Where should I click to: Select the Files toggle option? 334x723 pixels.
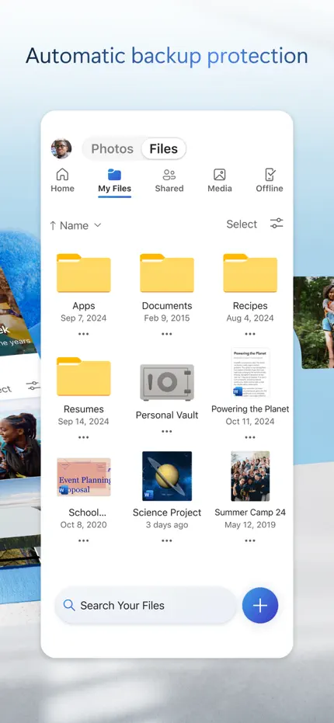click(x=164, y=149)
